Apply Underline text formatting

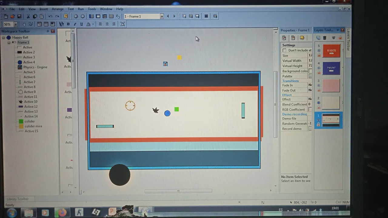82,24
